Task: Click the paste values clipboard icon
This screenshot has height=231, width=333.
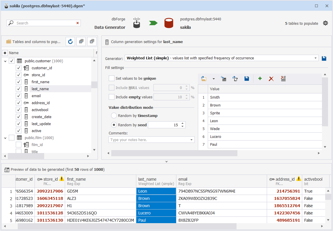Action: [x=235, y=79]
